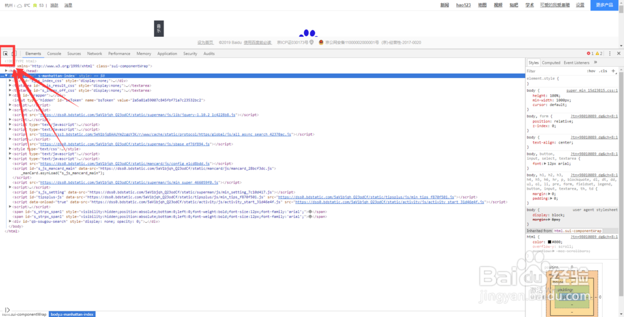
Task: Click the Baidu paw logo
Action: pyautogui.click(x=307, y=34)
